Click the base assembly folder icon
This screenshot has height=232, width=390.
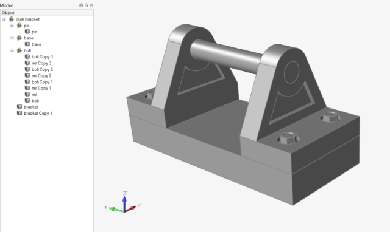pyautogui.click(x=19, y=38)
